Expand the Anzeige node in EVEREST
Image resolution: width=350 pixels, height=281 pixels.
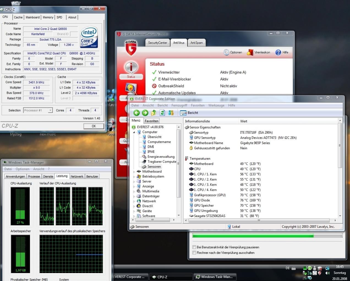point(134,187)
